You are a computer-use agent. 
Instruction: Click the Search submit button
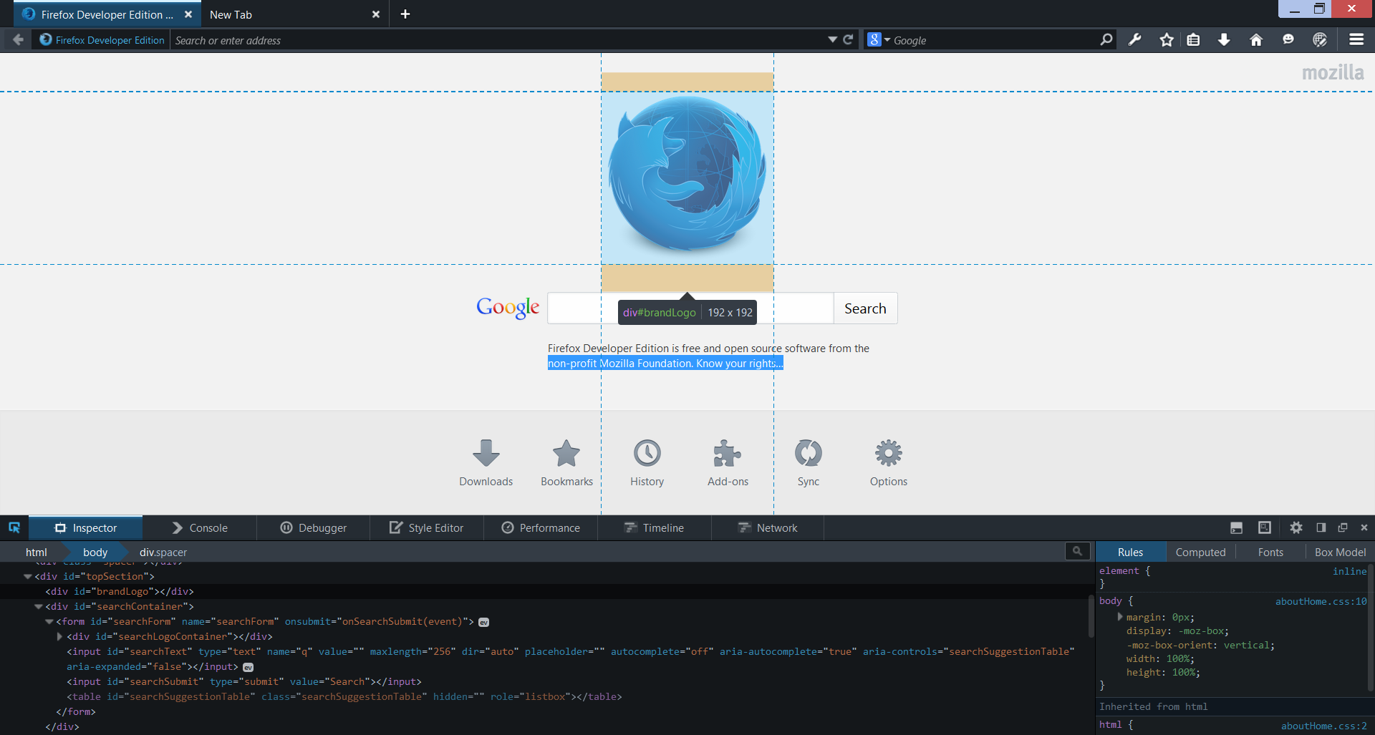pyautogui.click(x=865, y=308)
